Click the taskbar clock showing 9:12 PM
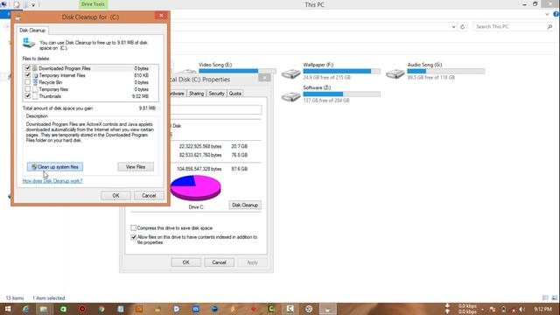This screenshot has height=315, width=560. click(542, 309)
